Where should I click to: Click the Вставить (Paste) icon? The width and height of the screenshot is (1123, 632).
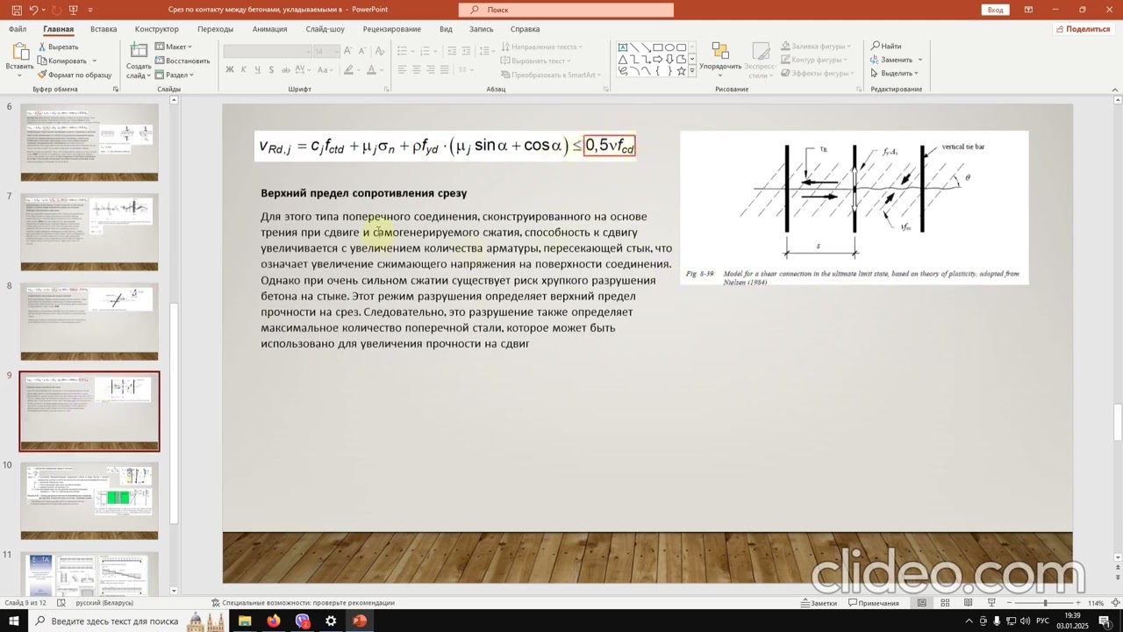[19, 53]
